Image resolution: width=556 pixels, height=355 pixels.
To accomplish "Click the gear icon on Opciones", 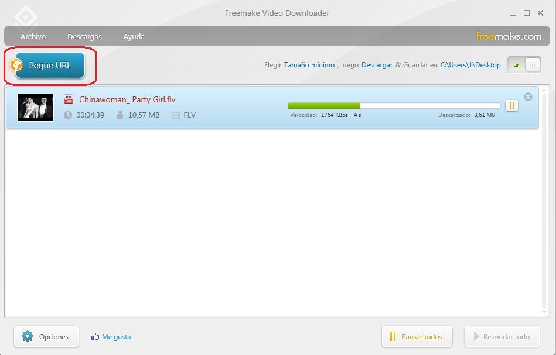I will [28, 336].
